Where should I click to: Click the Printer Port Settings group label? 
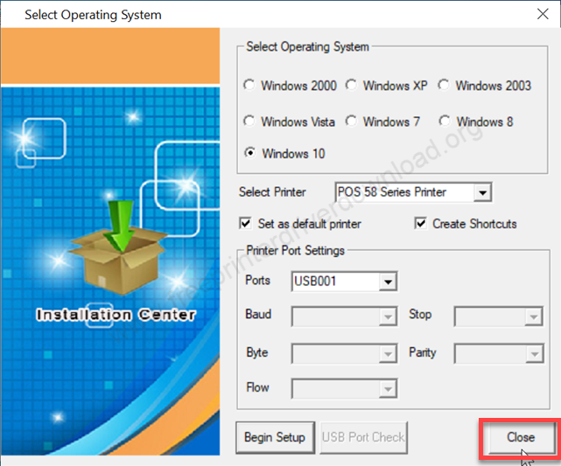tap(295, 251)
